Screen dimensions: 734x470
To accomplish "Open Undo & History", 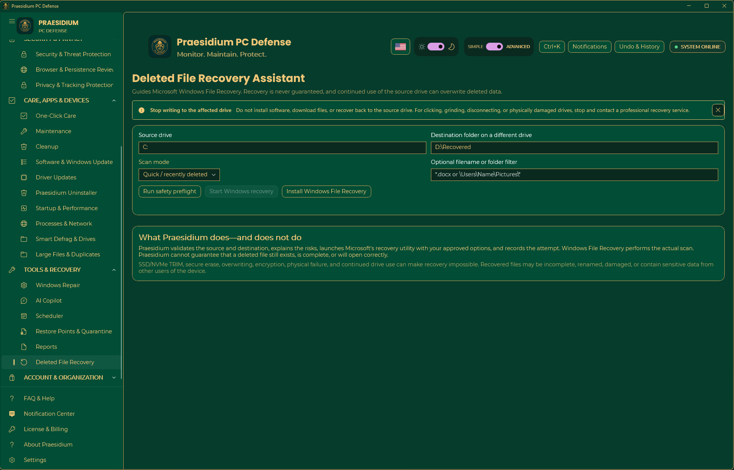I will pyautogui.click(x=639, y=47).
